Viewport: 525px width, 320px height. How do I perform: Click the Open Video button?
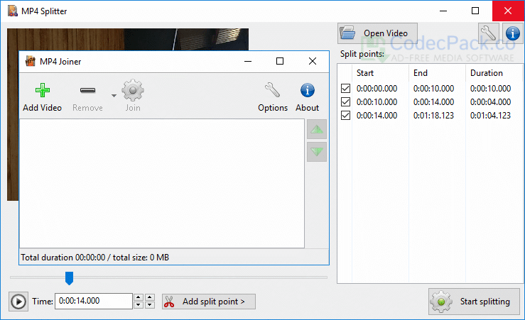click(377, 33)
